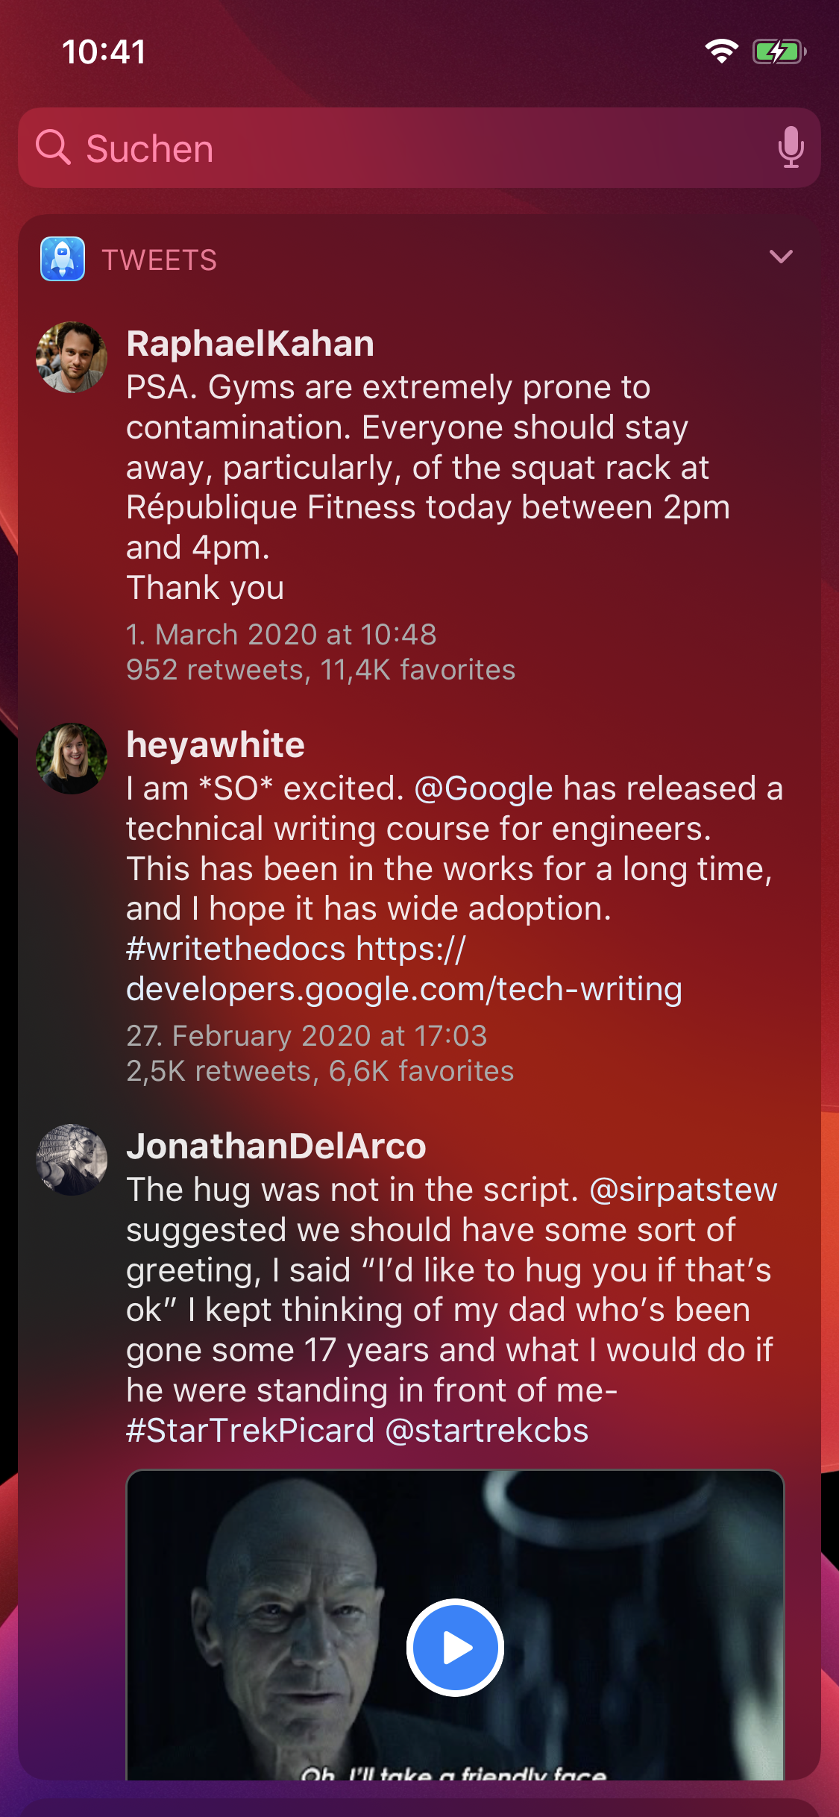Open the JonathanDelArco username

pyautogui.click(x=276, y=1146)
